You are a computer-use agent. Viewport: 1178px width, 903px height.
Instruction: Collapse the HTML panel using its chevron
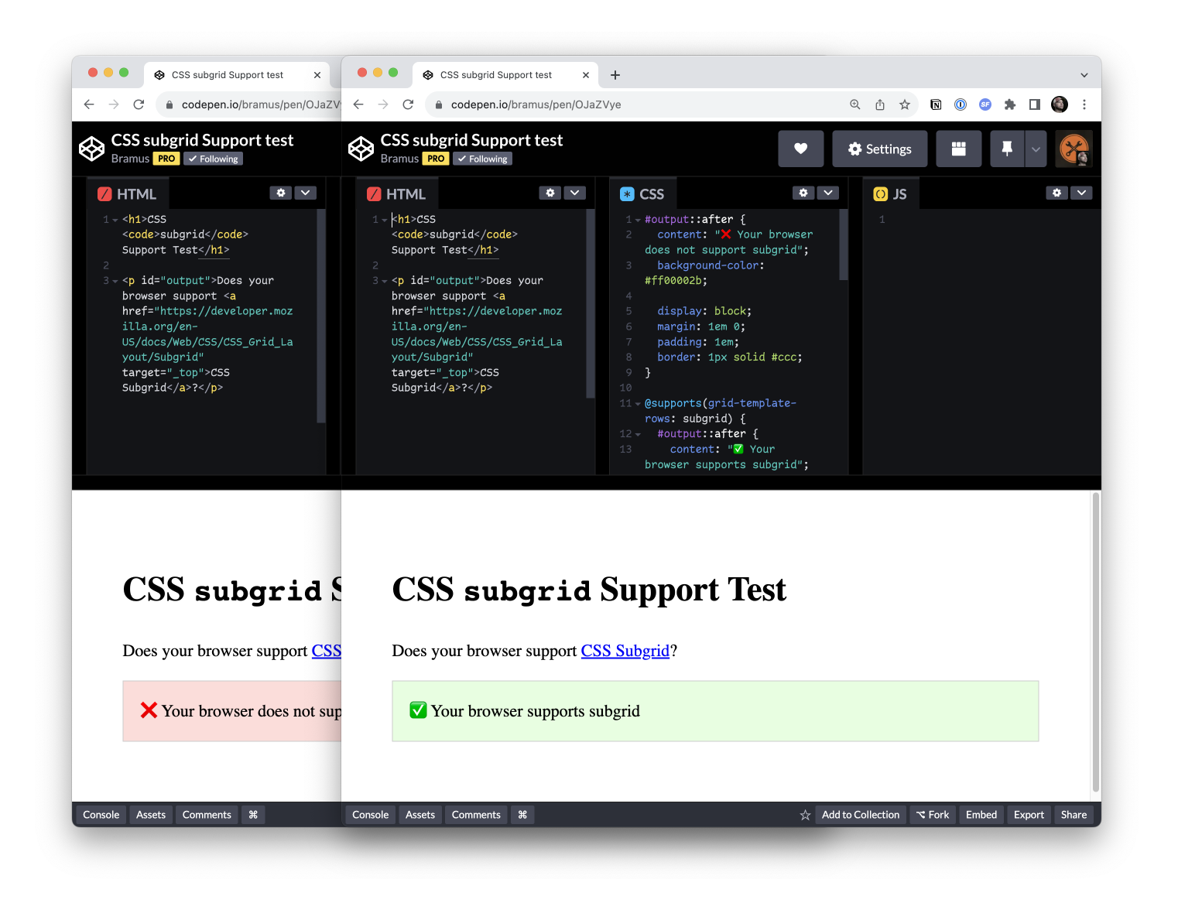574,193
